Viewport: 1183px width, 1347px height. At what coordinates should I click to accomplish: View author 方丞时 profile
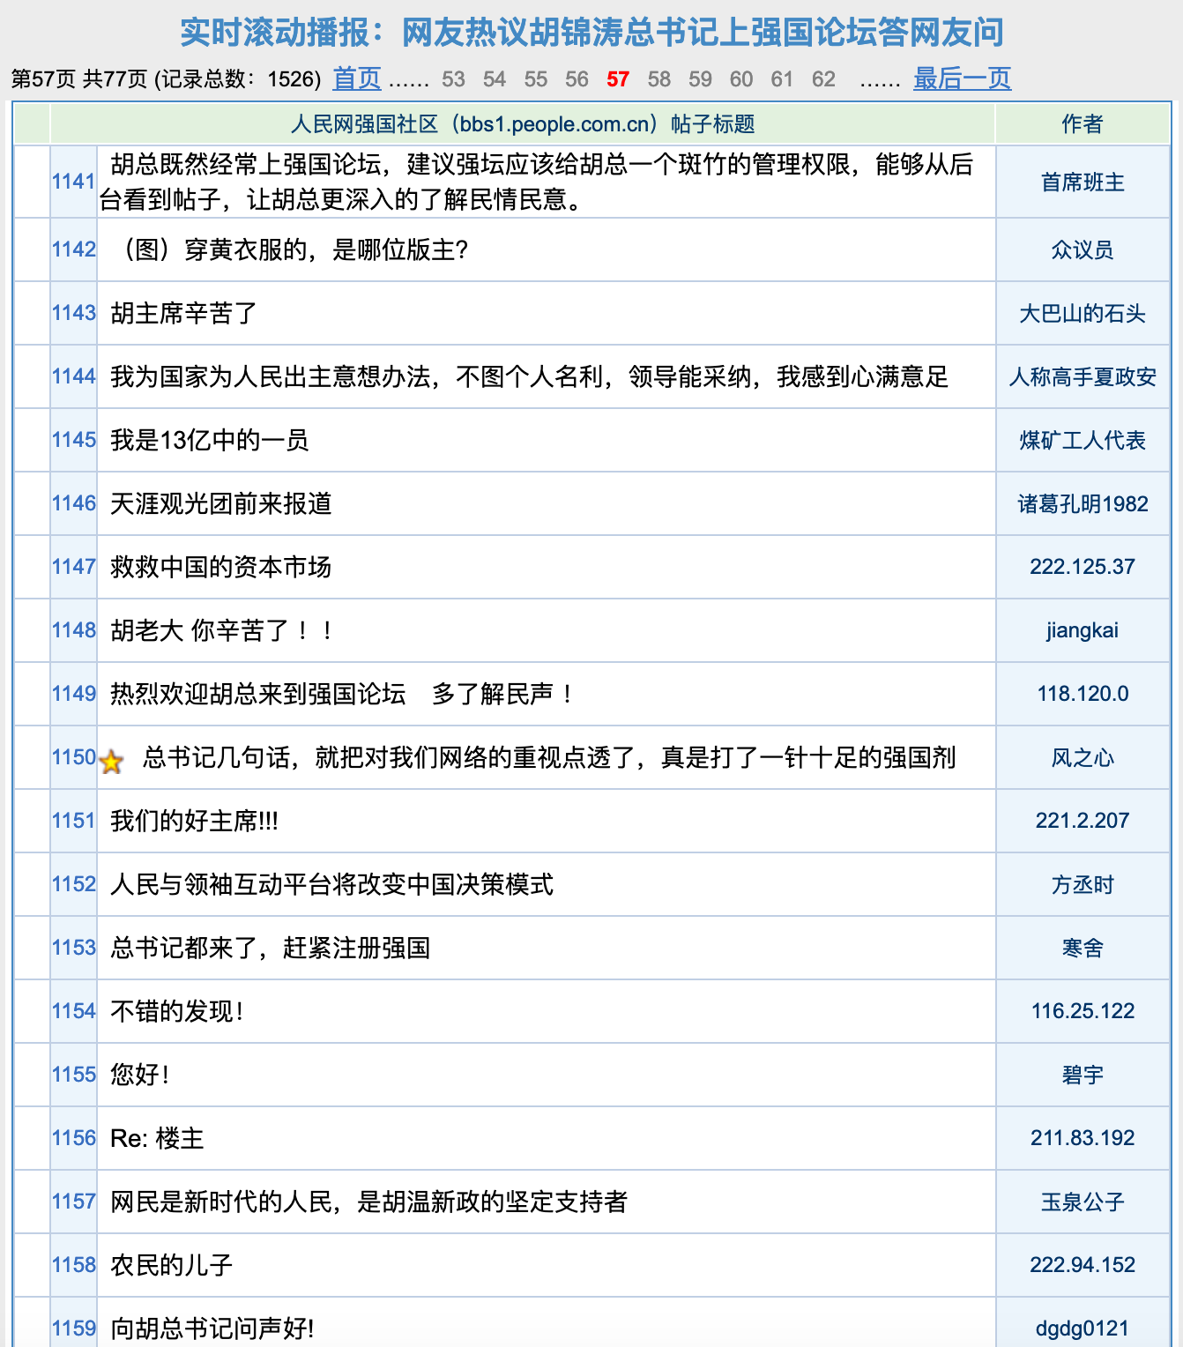1083,885
